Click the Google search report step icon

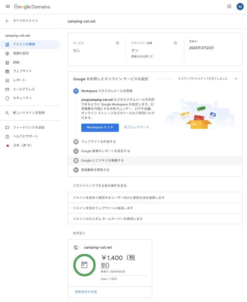76,151
